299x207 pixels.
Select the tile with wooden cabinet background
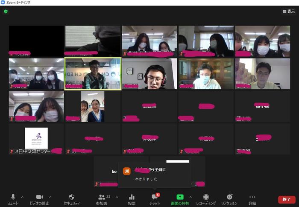coord(206,74)
